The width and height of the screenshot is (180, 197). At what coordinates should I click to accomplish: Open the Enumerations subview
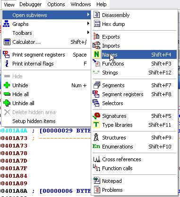coord(134,147)
